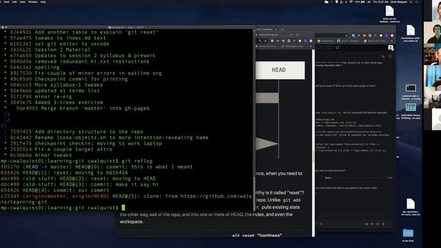Image resolution: width=441 pixels, height=248 pixels.
Task: Open a new tab next to the CodePen tab
Action: (x=283, y=29)
